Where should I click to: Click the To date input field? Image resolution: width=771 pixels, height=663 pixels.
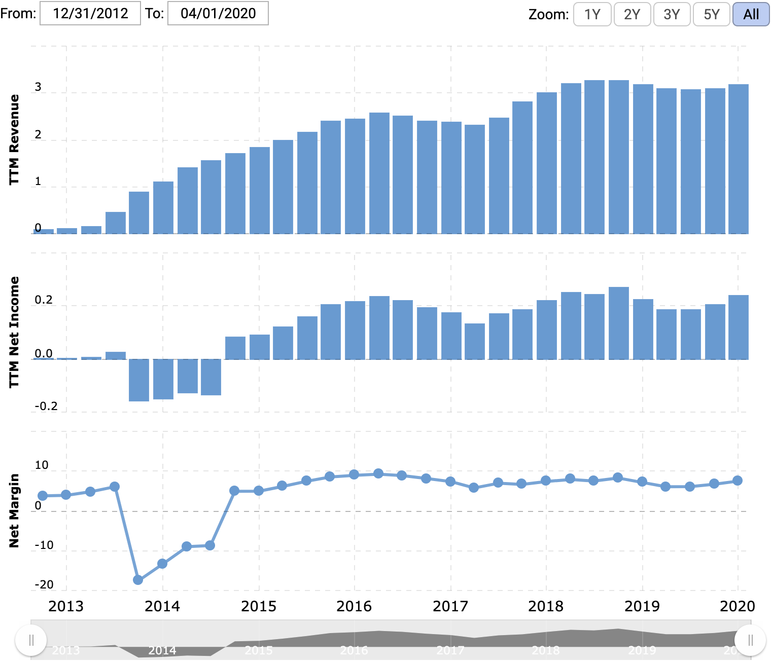point(218,13)
